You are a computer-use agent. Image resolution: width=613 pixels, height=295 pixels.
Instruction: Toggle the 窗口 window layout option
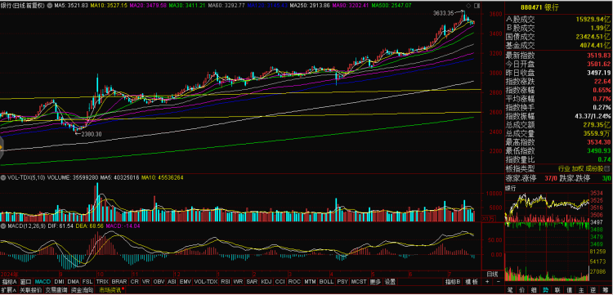[26, 281]
